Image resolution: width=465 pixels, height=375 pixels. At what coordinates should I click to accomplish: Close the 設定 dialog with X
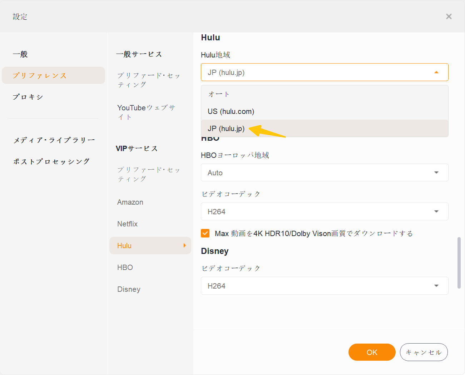[449, 16]
